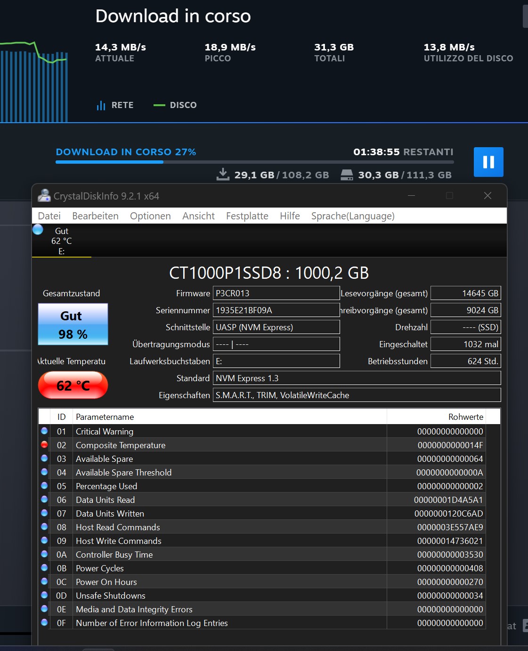
Task: Click the Schreibvorgänge value 9024 GB
Action: click(465, 310)
